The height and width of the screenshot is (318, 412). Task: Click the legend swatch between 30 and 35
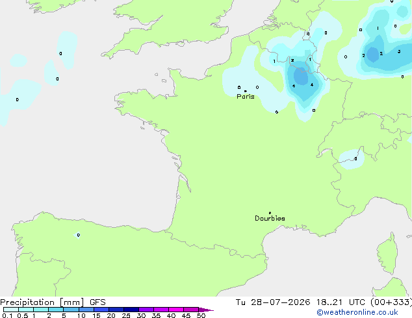click(x=146, y=310)
